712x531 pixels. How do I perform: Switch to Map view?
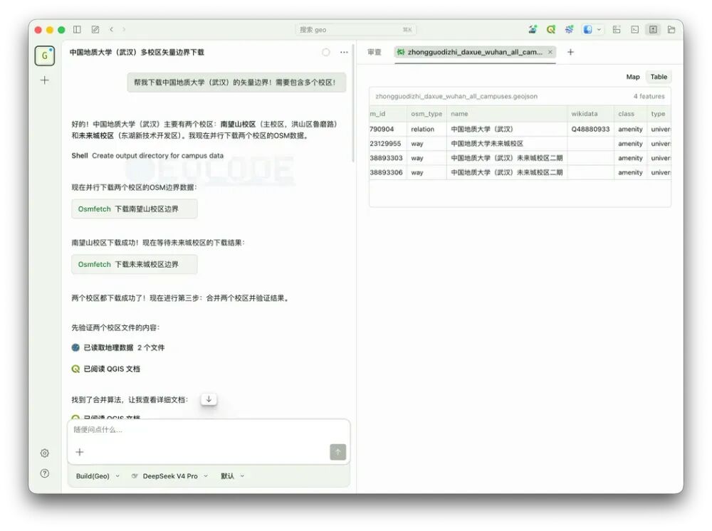(632, 77)
